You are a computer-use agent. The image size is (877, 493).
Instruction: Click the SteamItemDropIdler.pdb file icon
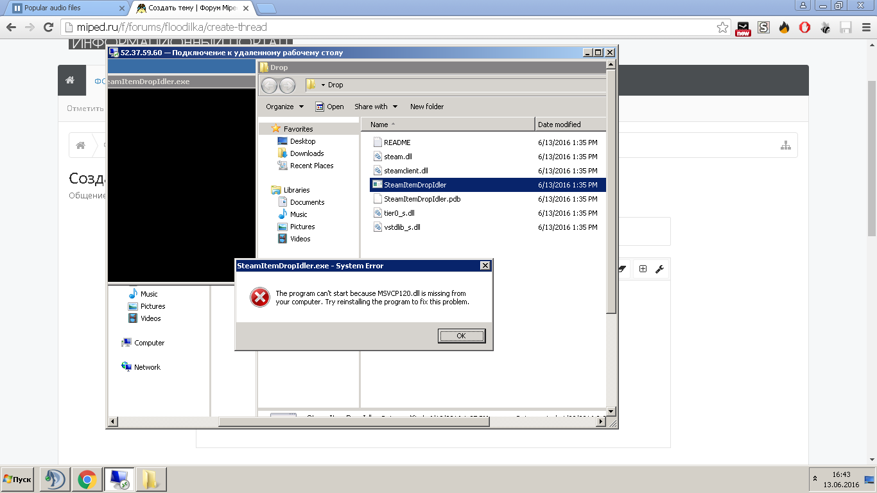pos(378,199)
